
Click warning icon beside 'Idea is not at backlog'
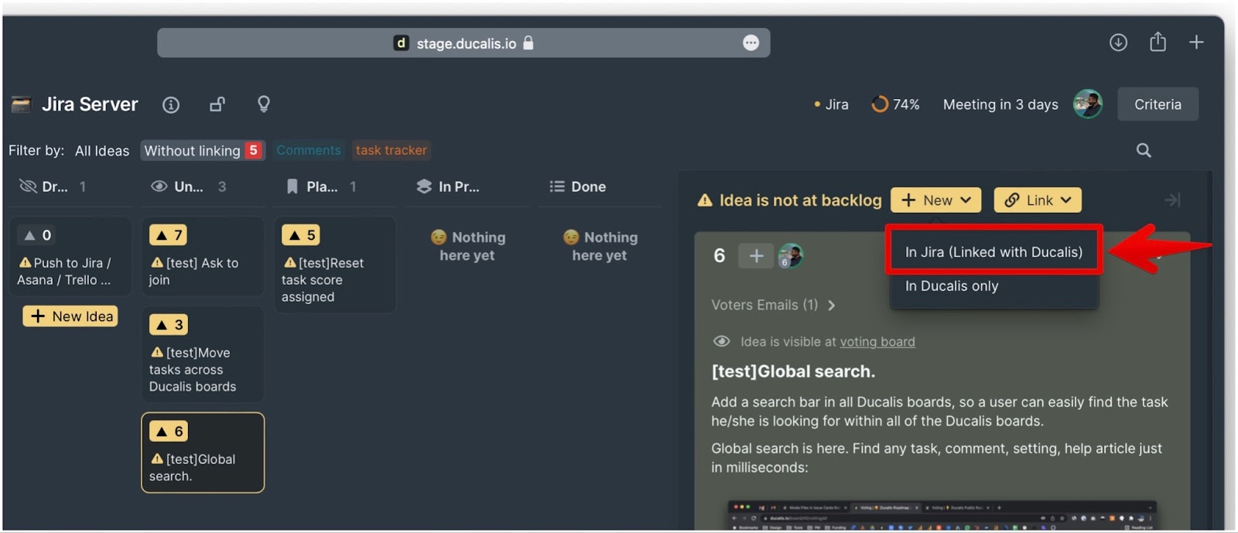(705, 200)
